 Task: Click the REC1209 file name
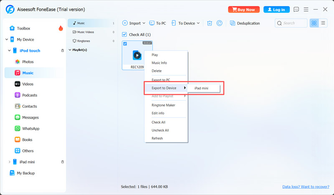pos(137,67)
